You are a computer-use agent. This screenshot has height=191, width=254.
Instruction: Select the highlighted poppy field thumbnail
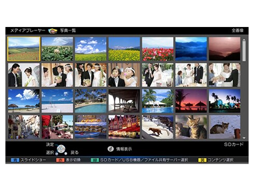[24, 49]
